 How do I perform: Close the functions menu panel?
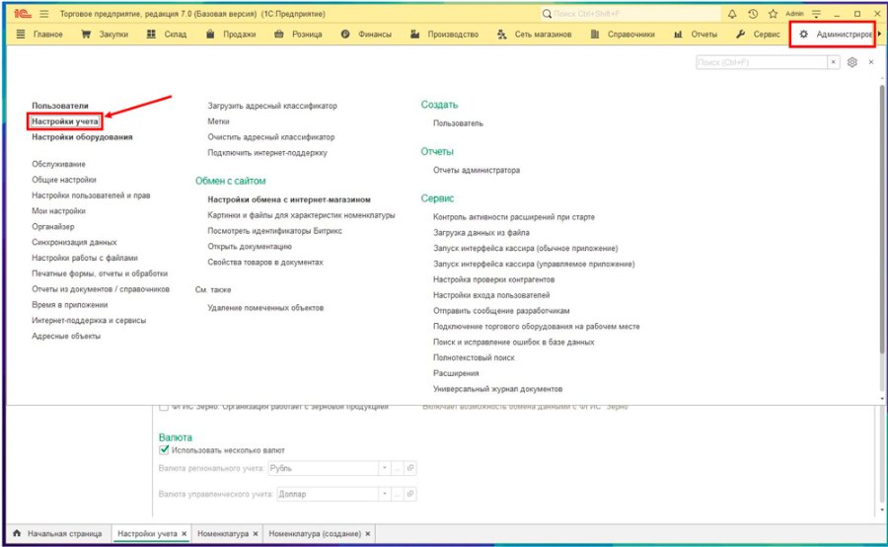click(x=871, y=62)
